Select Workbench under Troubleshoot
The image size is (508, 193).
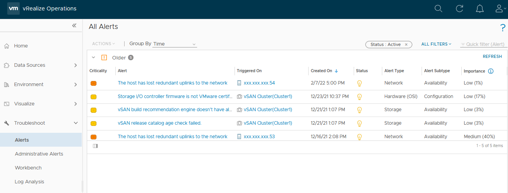28,168
